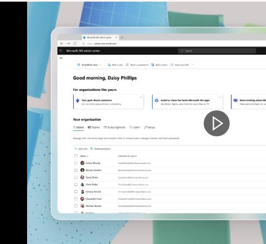Dismiss the Reach customers card menu
Screen dimensions: 266x244
pos(141,97)
